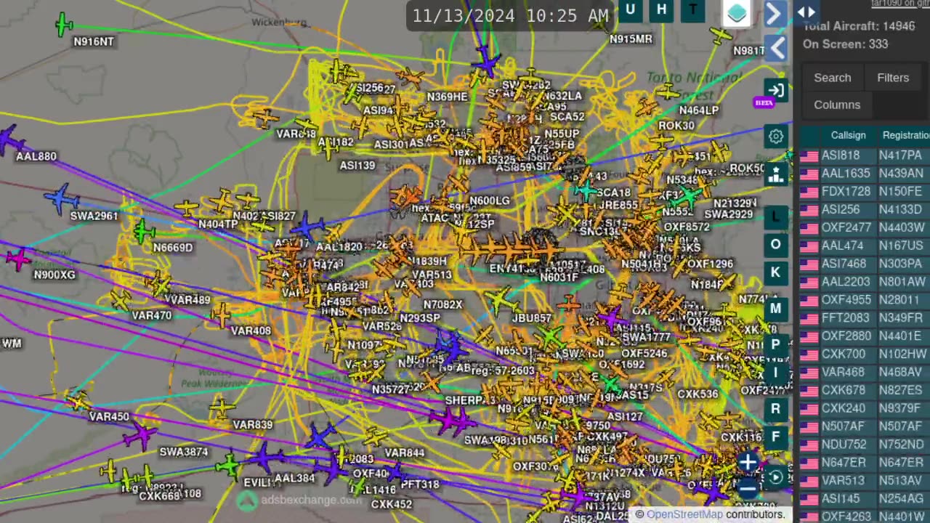
Task: Open the tar1090 on github link
Action: [900, 4]
